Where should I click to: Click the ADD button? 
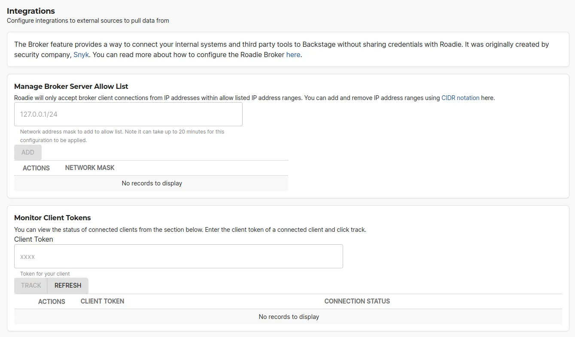[27, 152]
